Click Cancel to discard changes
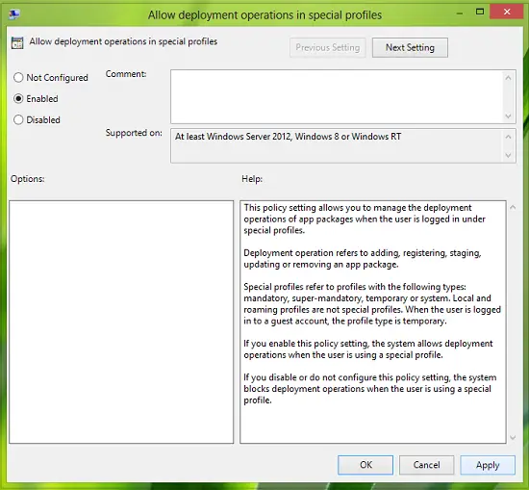Viewport: 529px width, 490px height. (x=426, y=465)
